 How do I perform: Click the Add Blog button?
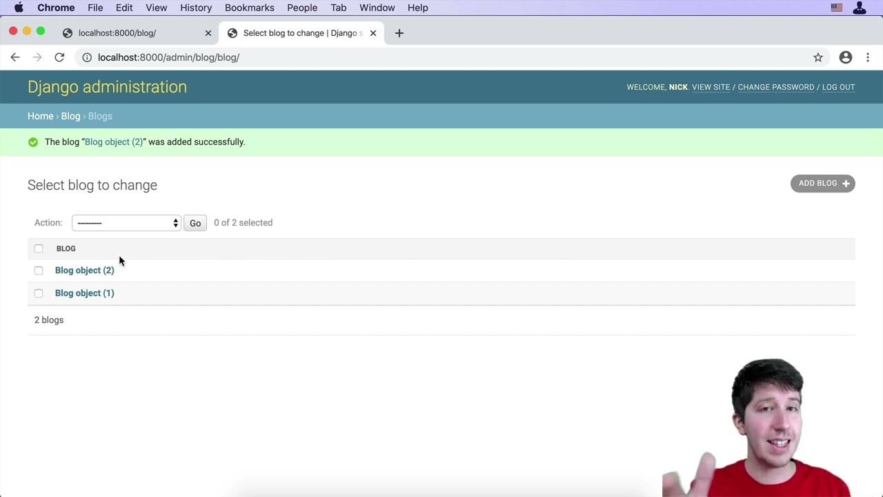tap(823, 184)
